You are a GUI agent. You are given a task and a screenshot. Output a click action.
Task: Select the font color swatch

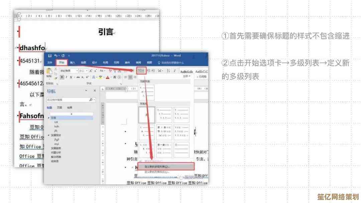point(107,77)
